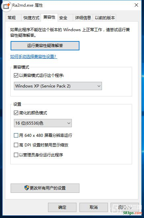This screenshot has width=144, height=218.
Task: Click 运行兼容性疑难解答 button
Action: (45, 46)
